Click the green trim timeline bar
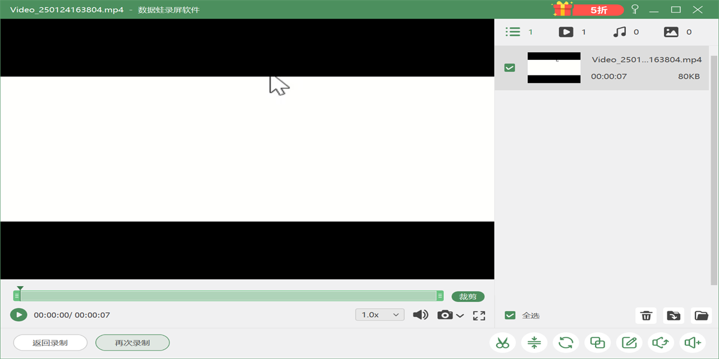This screenshot has width=719, height=359. 228,296
